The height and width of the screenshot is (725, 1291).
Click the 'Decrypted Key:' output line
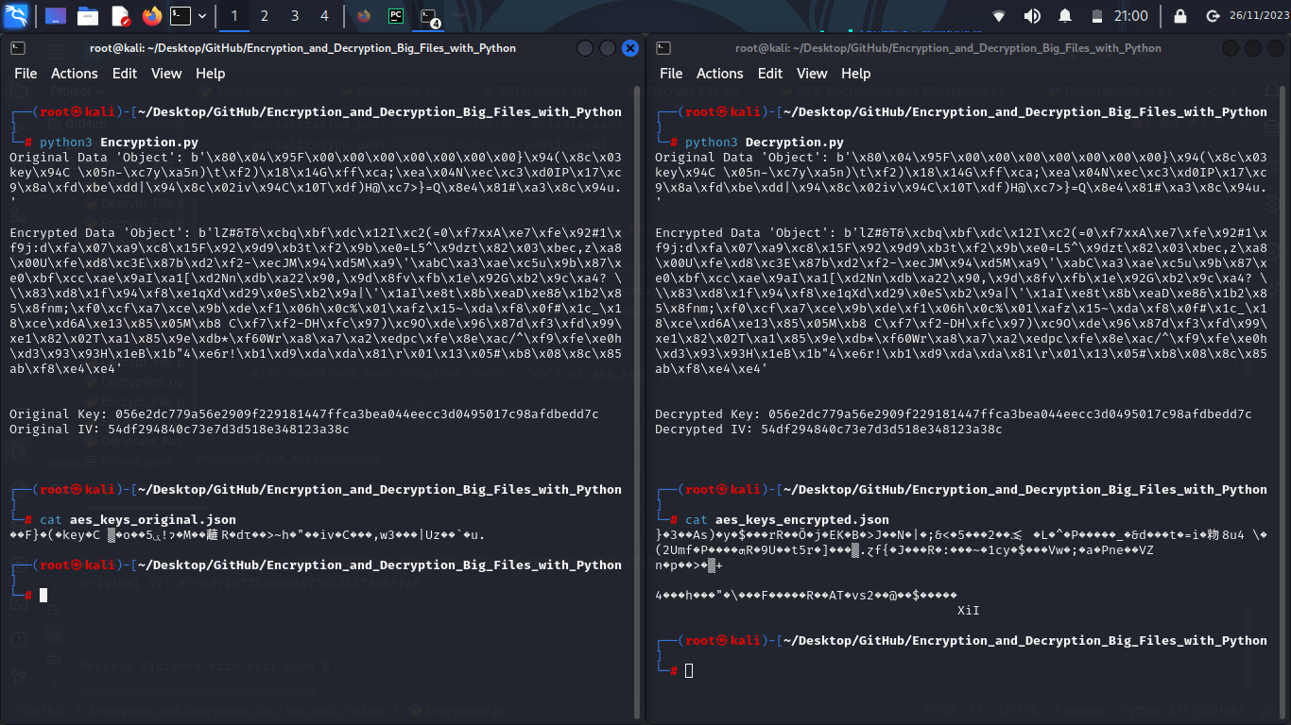tap(954, 414)
